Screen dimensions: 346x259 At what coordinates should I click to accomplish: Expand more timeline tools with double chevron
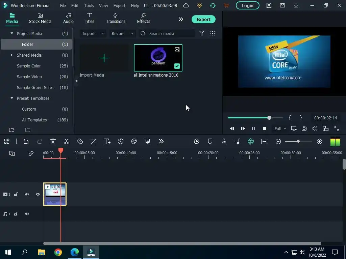tap(161, 141)
